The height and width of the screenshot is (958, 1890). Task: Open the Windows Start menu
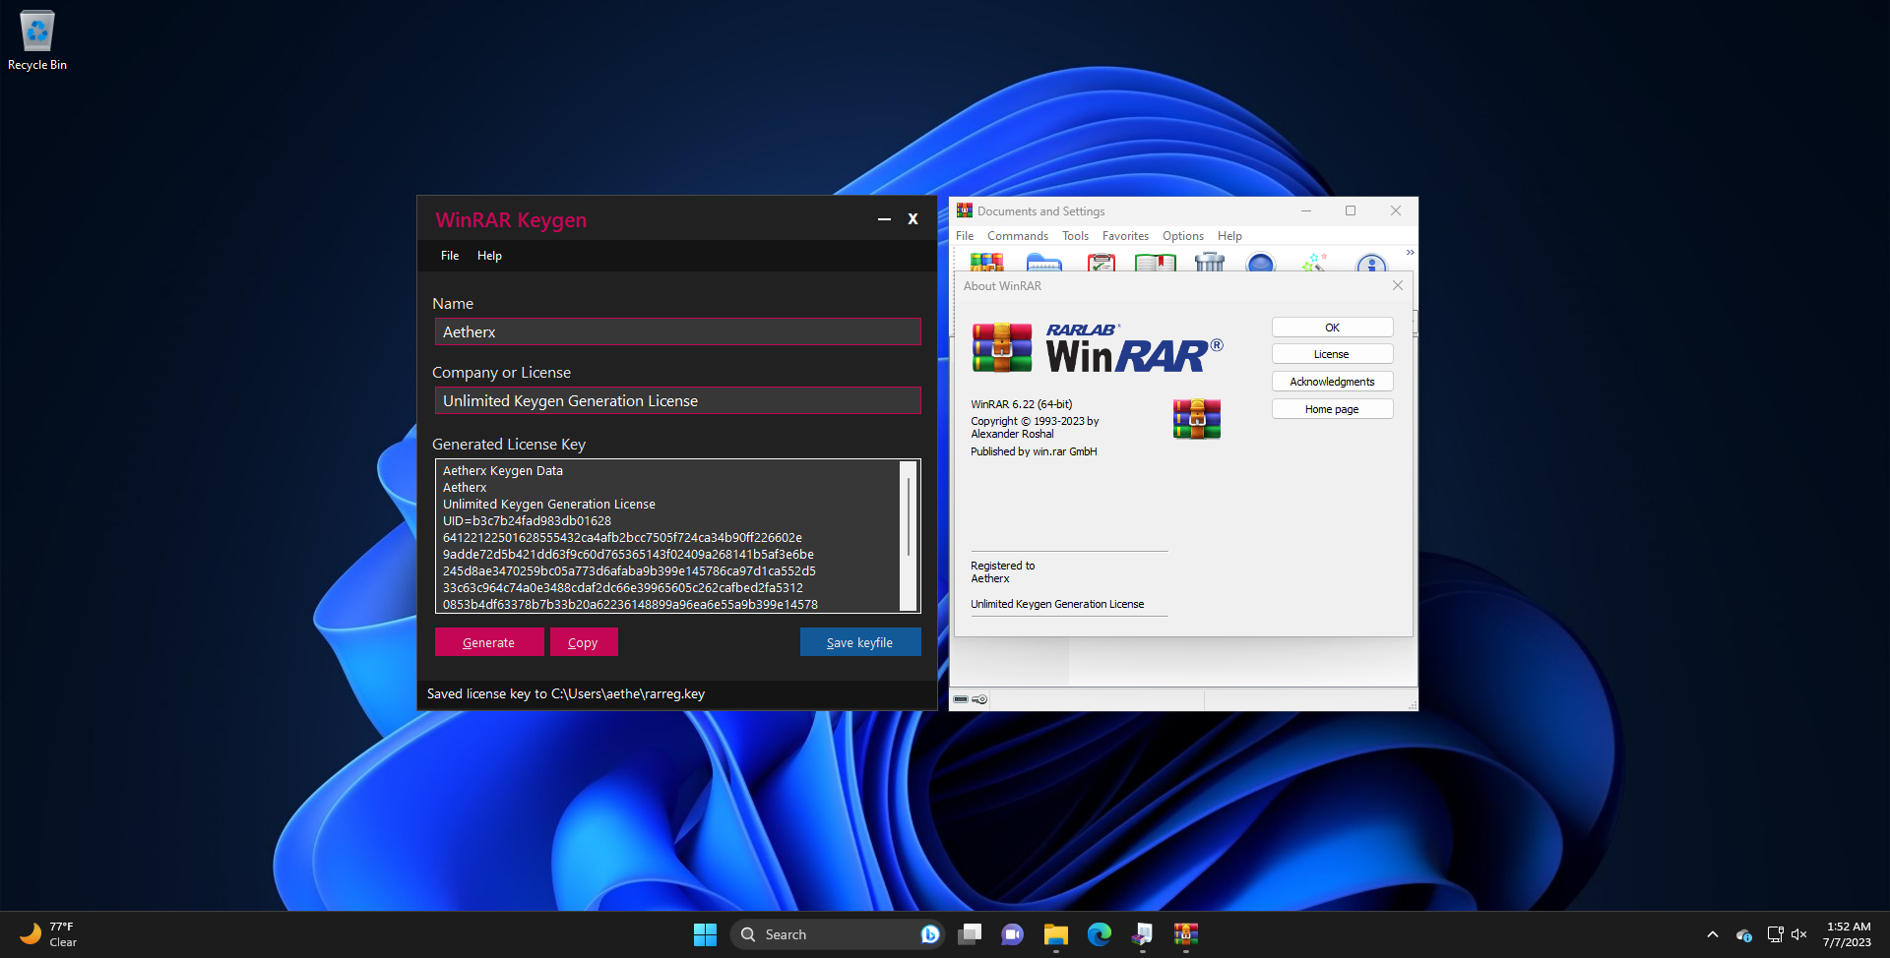(705, 934)
